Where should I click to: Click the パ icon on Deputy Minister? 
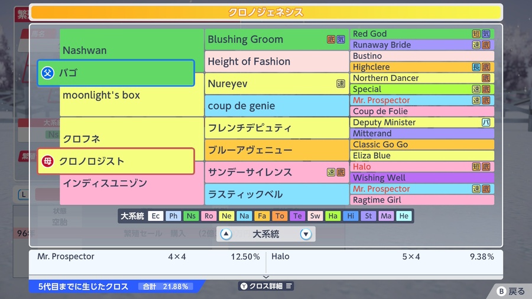pos(486,122)
